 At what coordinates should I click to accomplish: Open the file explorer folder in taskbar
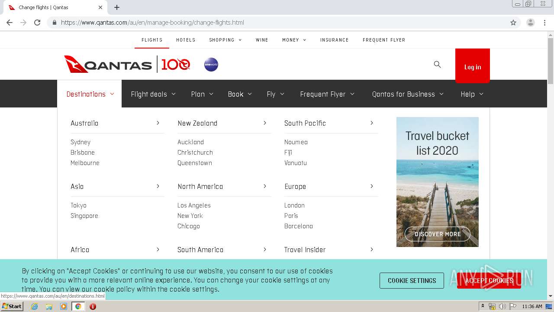click(x=49, y=306)
